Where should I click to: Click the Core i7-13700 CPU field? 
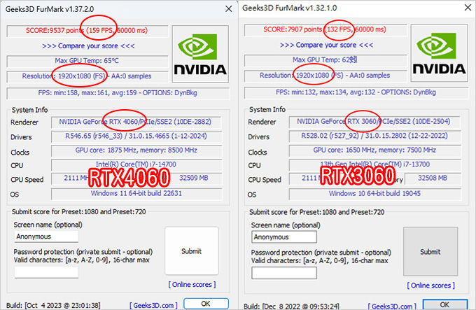click(x=374, y=164)
